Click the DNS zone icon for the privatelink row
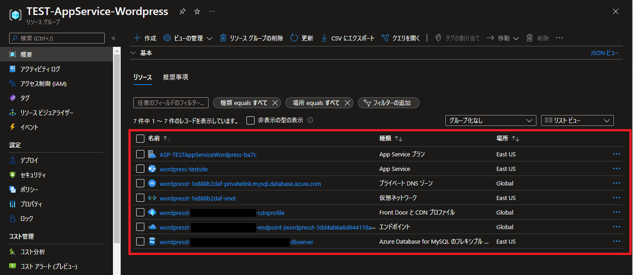Image resolution: width=633 pixels, height=275 pixels. (152, 184)
